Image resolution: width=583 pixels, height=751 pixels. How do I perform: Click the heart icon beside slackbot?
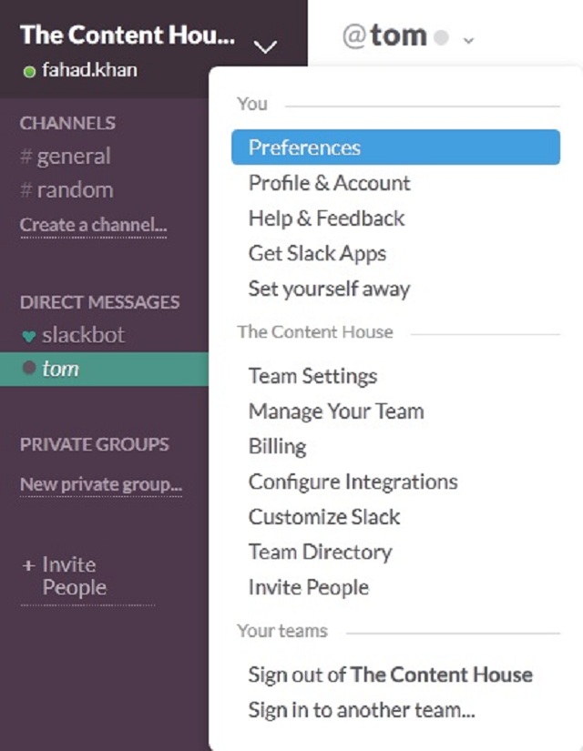27,335
